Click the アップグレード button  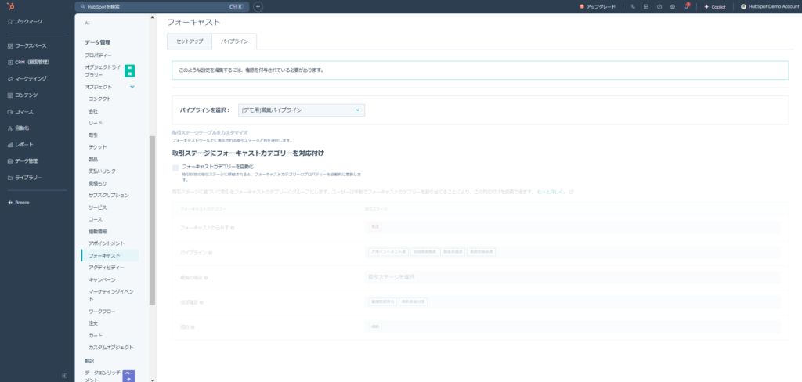pos(598,6)
